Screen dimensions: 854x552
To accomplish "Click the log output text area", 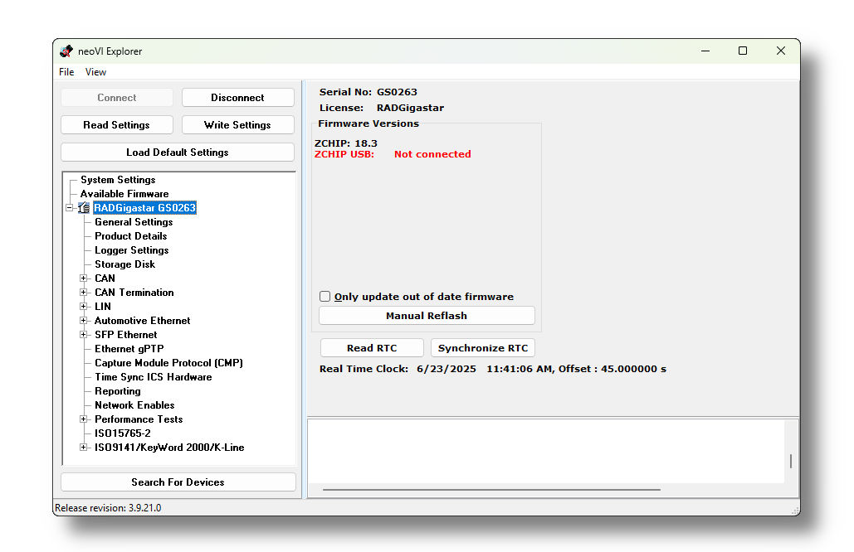I will pos(546,451).
